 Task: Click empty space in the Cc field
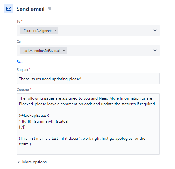pos(109,50)
